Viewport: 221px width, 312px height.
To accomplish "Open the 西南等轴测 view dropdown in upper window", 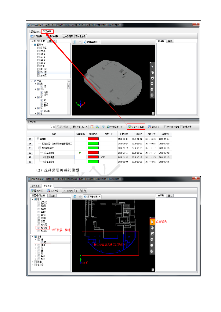I will (x=92, y=42).
